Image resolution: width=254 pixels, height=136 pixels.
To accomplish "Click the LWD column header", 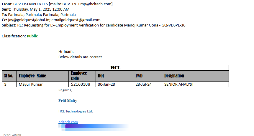I will [139, 76].
